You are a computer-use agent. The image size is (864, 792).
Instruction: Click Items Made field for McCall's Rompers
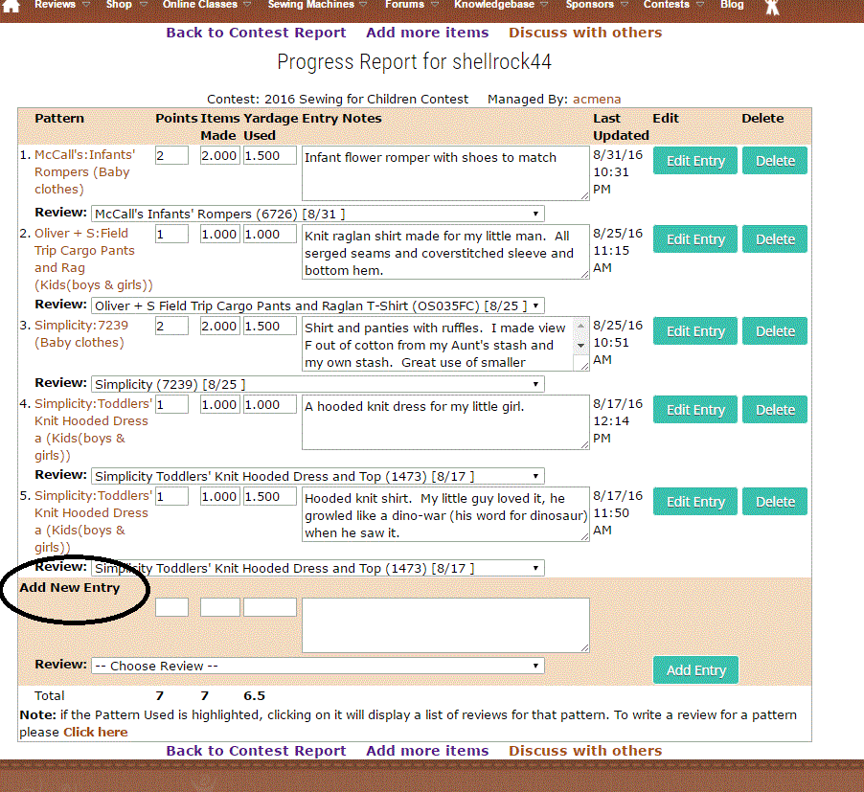pyautogui.click(x=220, y=156)
